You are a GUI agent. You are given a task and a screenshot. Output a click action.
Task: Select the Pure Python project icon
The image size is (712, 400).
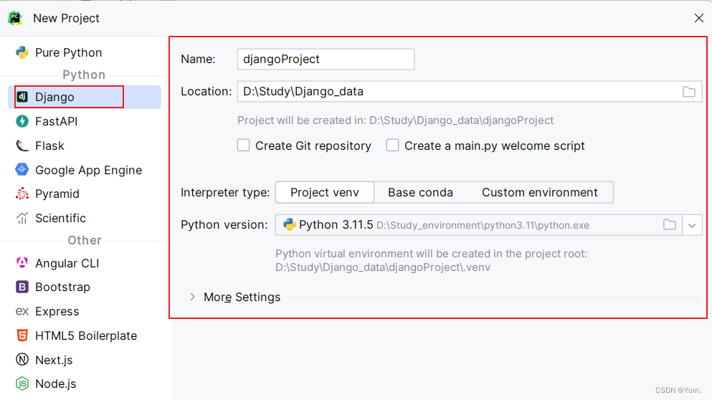pos(22,52)
